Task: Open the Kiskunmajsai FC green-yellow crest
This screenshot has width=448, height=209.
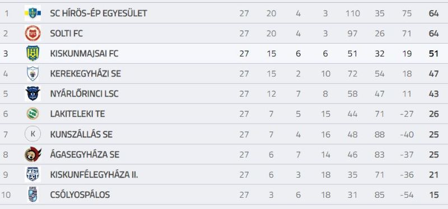Action: (33, 53)
